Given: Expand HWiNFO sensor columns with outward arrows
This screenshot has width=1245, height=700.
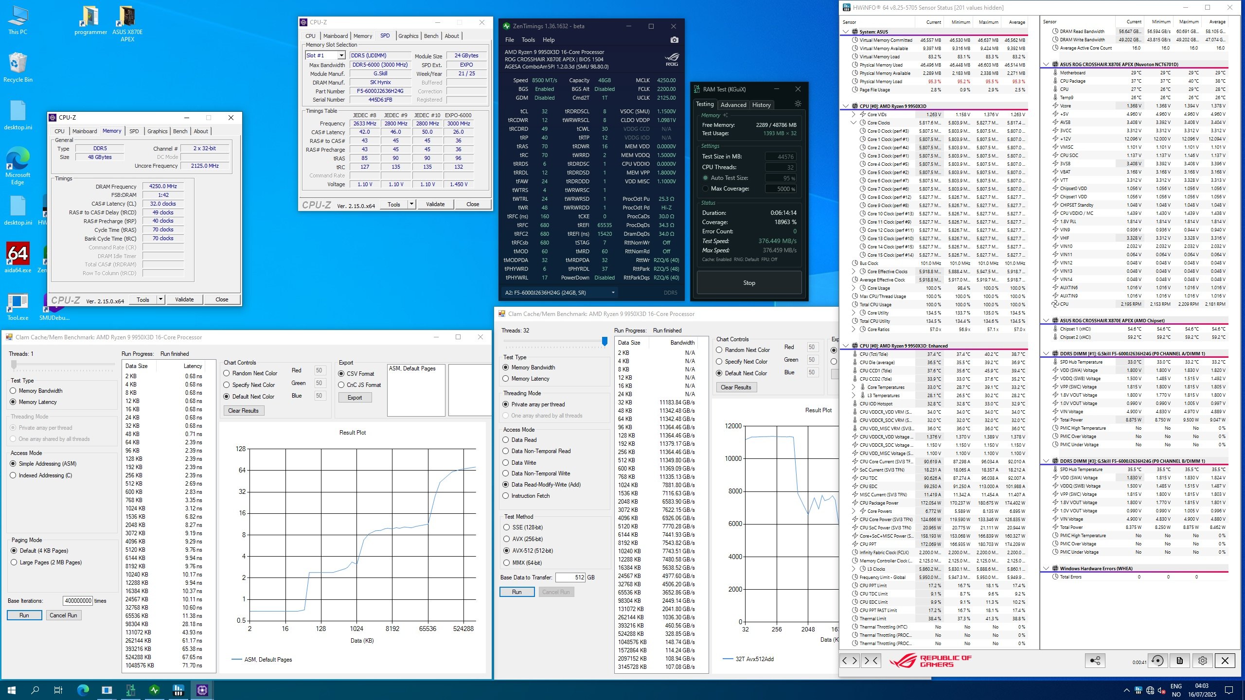Looking at the screenshot, I should 850,661.
